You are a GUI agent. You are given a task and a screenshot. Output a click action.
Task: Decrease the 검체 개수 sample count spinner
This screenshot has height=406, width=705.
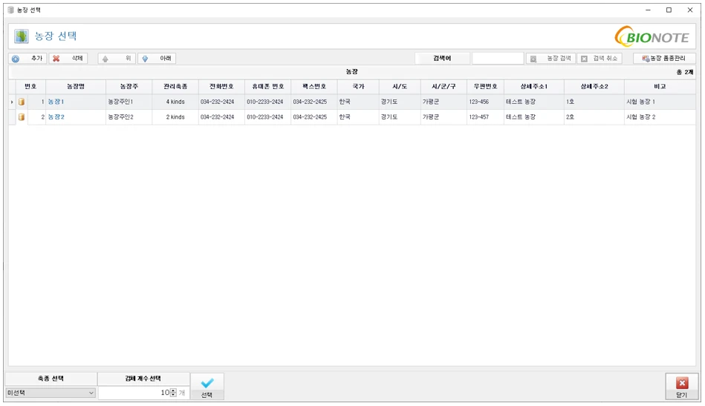point(174,395)
